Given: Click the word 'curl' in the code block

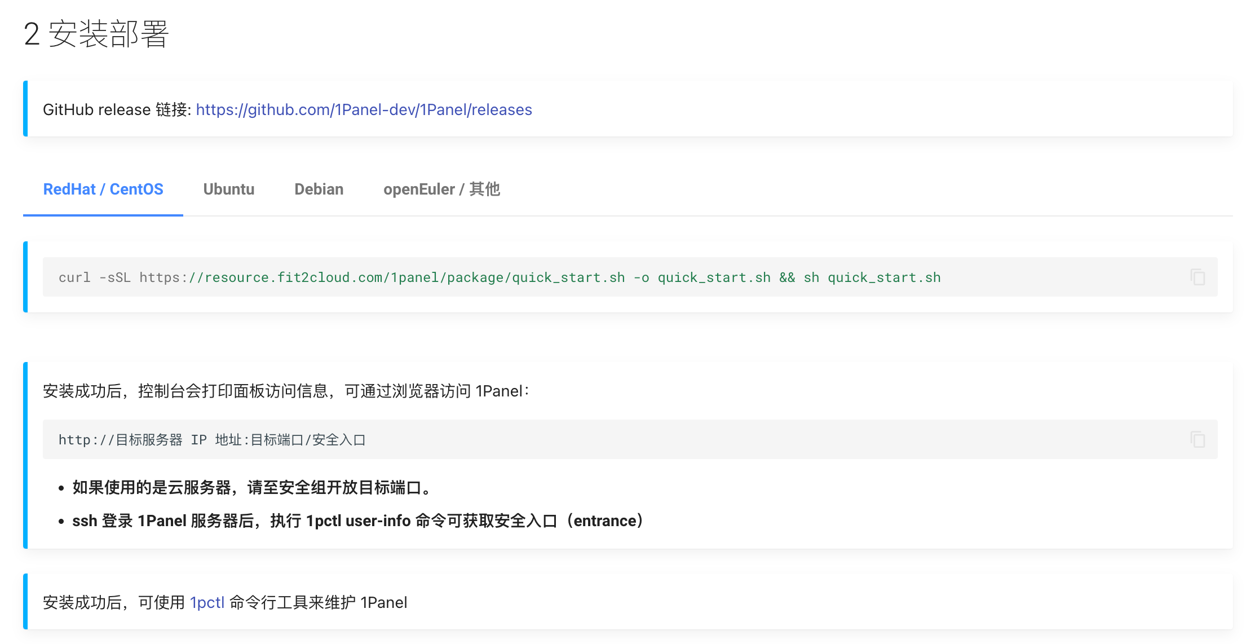Looking at the screenshot, I should (74, 277).
